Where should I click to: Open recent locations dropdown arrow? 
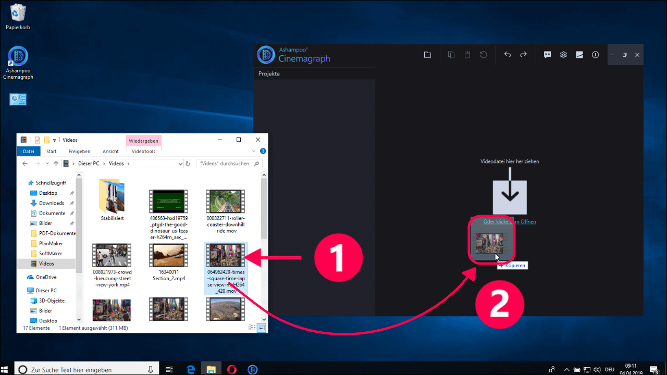pos(47,164)
